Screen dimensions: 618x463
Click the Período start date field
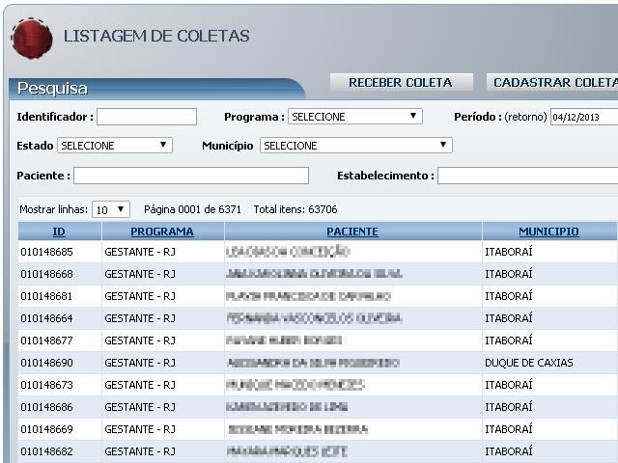coord(583,117)
